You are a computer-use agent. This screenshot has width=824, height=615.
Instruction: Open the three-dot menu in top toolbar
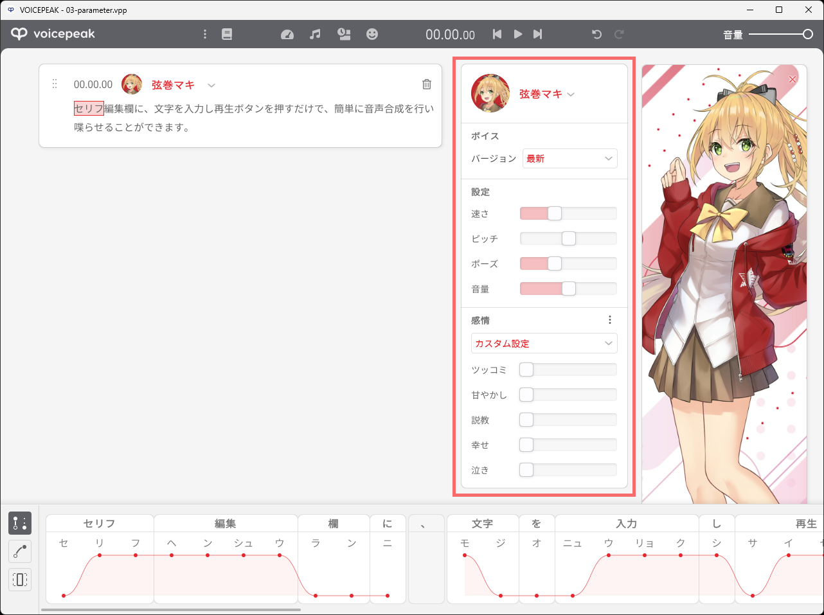click(205, 34)
